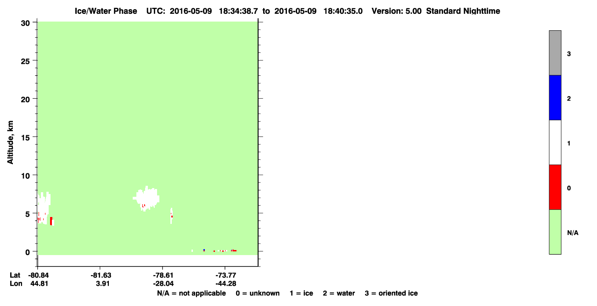Click legend text '0 = unknown'
Screen dimensions: 597x306
coord(258,293)
